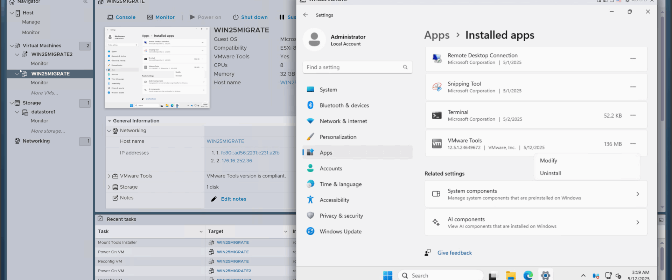
Task: Open System components related setting
Action: click(536, 194)
